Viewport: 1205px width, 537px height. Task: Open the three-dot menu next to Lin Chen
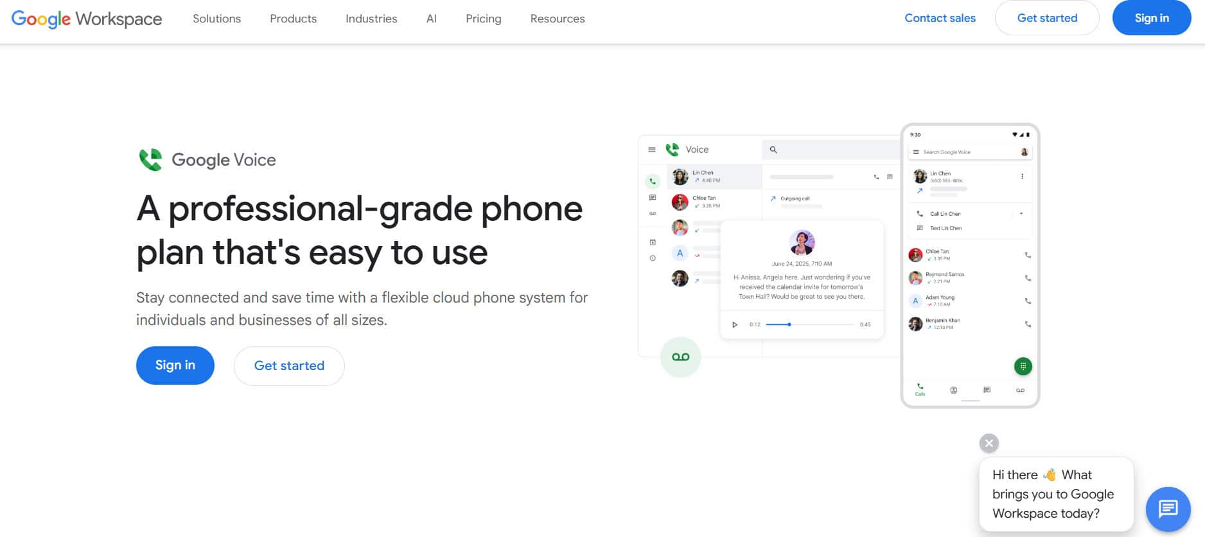[1022, 176]
